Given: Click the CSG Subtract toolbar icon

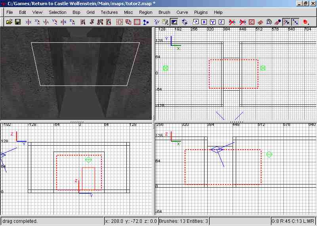Looking at the screenshot, I should pyautogui.click(x=128, y=22).
